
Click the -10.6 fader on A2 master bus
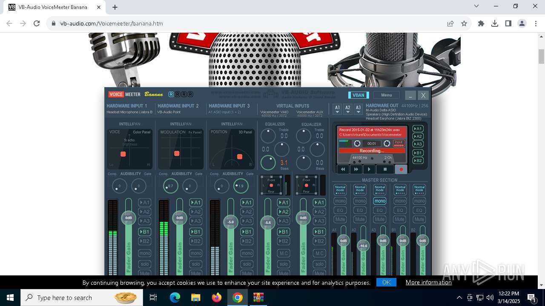[363, 246]
